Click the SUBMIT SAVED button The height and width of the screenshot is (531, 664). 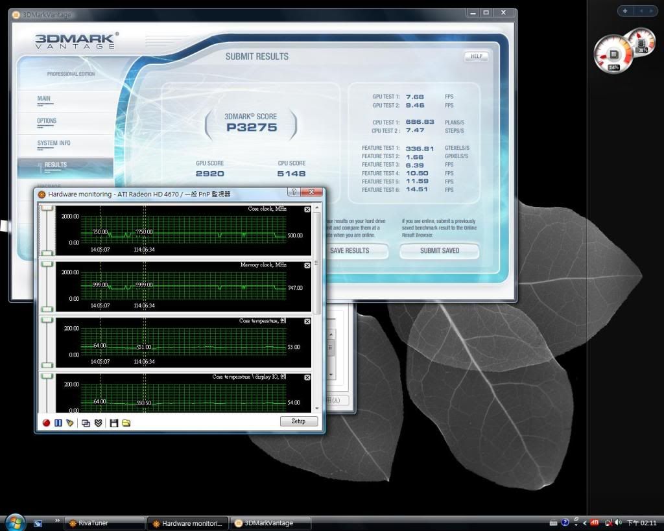point(440,251)
